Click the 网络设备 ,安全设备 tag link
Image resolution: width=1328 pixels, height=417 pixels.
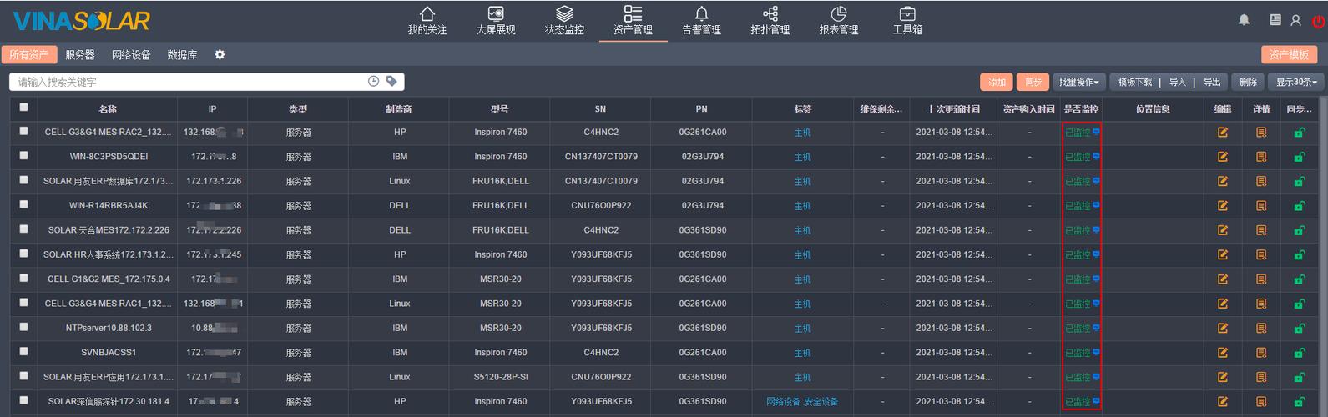pos(802,402)
